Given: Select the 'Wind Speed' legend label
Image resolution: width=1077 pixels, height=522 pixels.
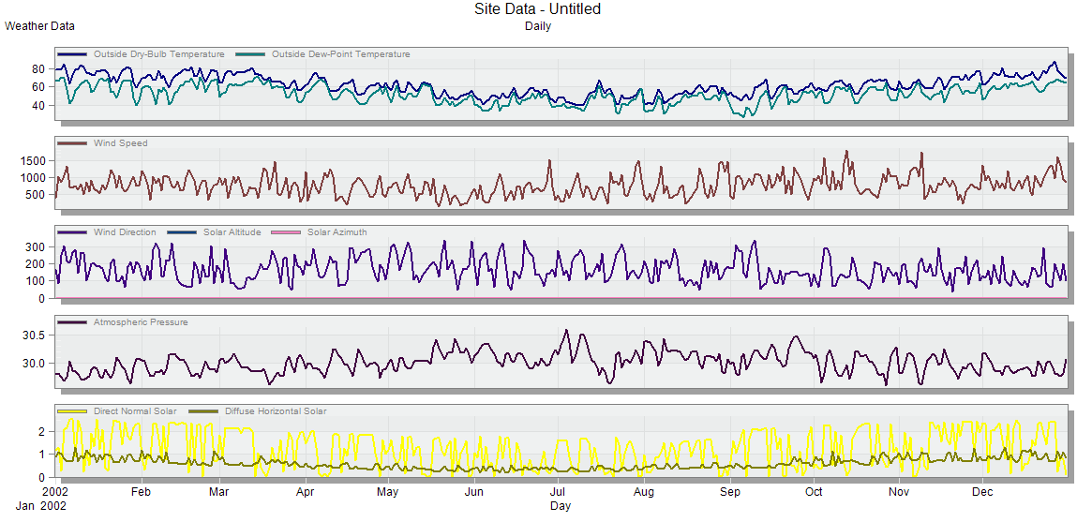Looking at the screenshot, I should coord(120,143).
